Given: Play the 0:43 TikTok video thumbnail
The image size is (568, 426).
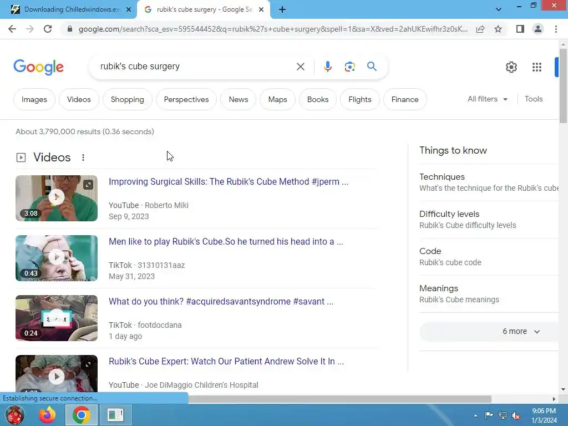Looking at the screenshot, I should (x=57, y=258).
